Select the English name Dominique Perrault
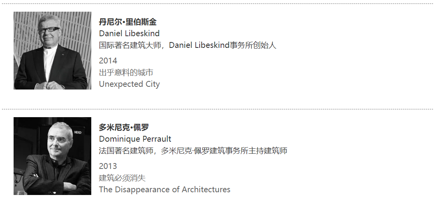Viewport: 435px width, 209px height. point(135,139)
